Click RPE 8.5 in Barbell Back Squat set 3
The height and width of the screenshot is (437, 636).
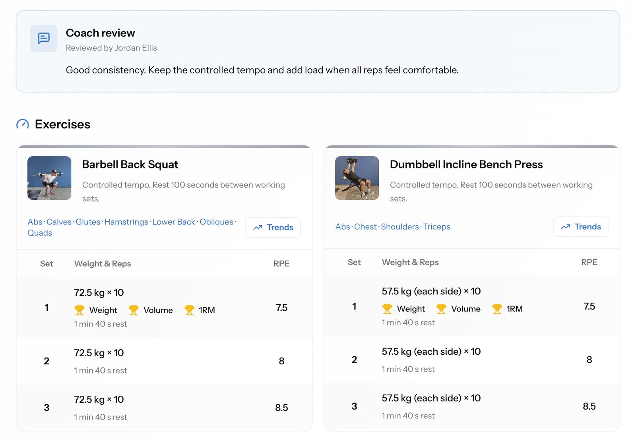click(x=281, y=408)
